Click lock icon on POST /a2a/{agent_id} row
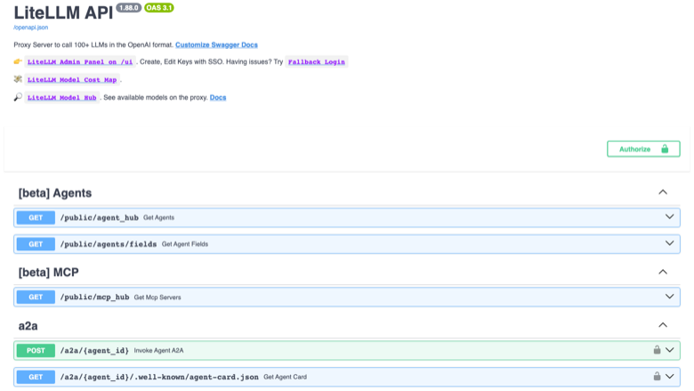 (x=657, y=350)
